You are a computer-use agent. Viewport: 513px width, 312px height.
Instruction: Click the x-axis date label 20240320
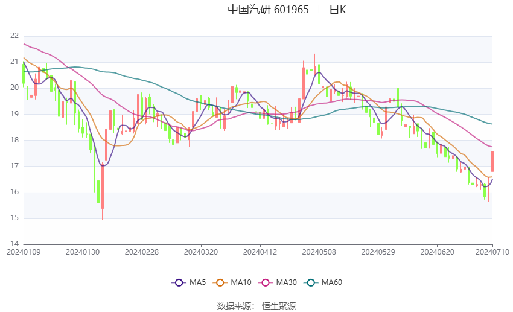click(x=201, y=252)
